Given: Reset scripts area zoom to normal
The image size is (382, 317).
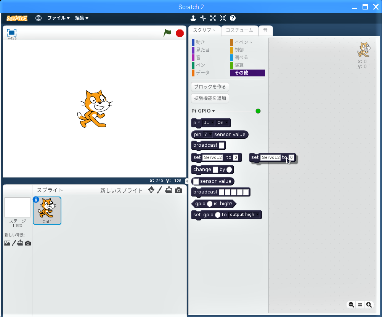Looking at the screenshot, I should [x=360, y=304].
